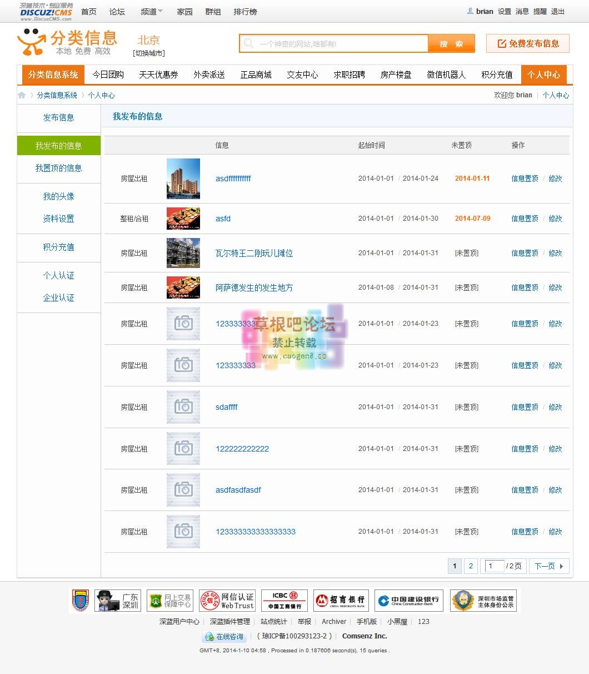Click the 网信认证 WebTrust certification badge
The width and height of the screenshot is (589, 674).
227,600
